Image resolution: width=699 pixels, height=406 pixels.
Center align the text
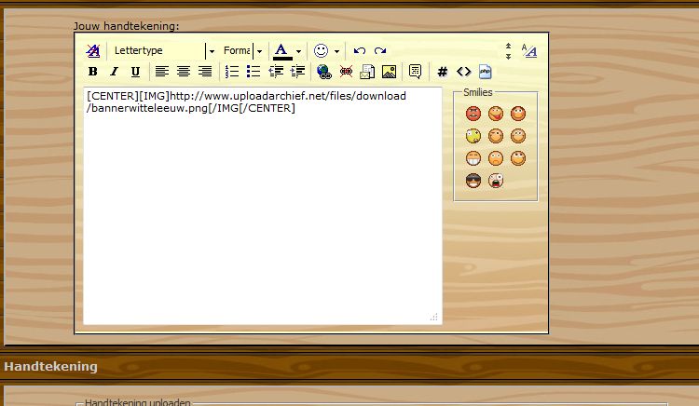(184, 72)
